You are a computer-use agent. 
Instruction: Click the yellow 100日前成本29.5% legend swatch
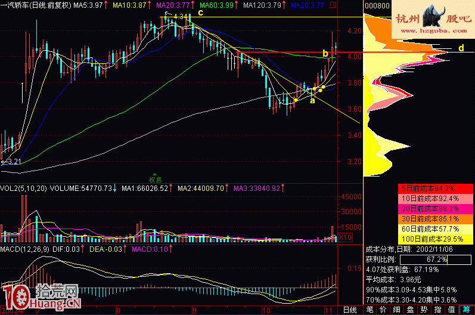tap(436, 239)
